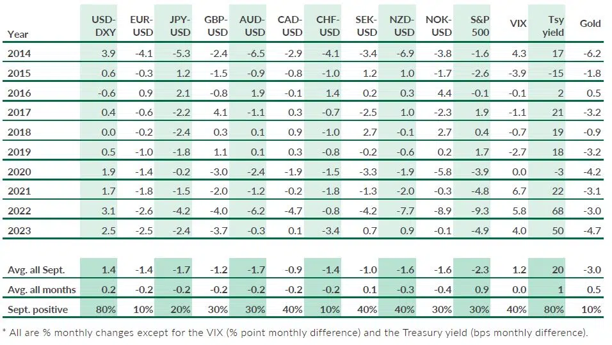Select the 2022 S&P 500 value -9.3
612x345 pixels.
(479, 211)
